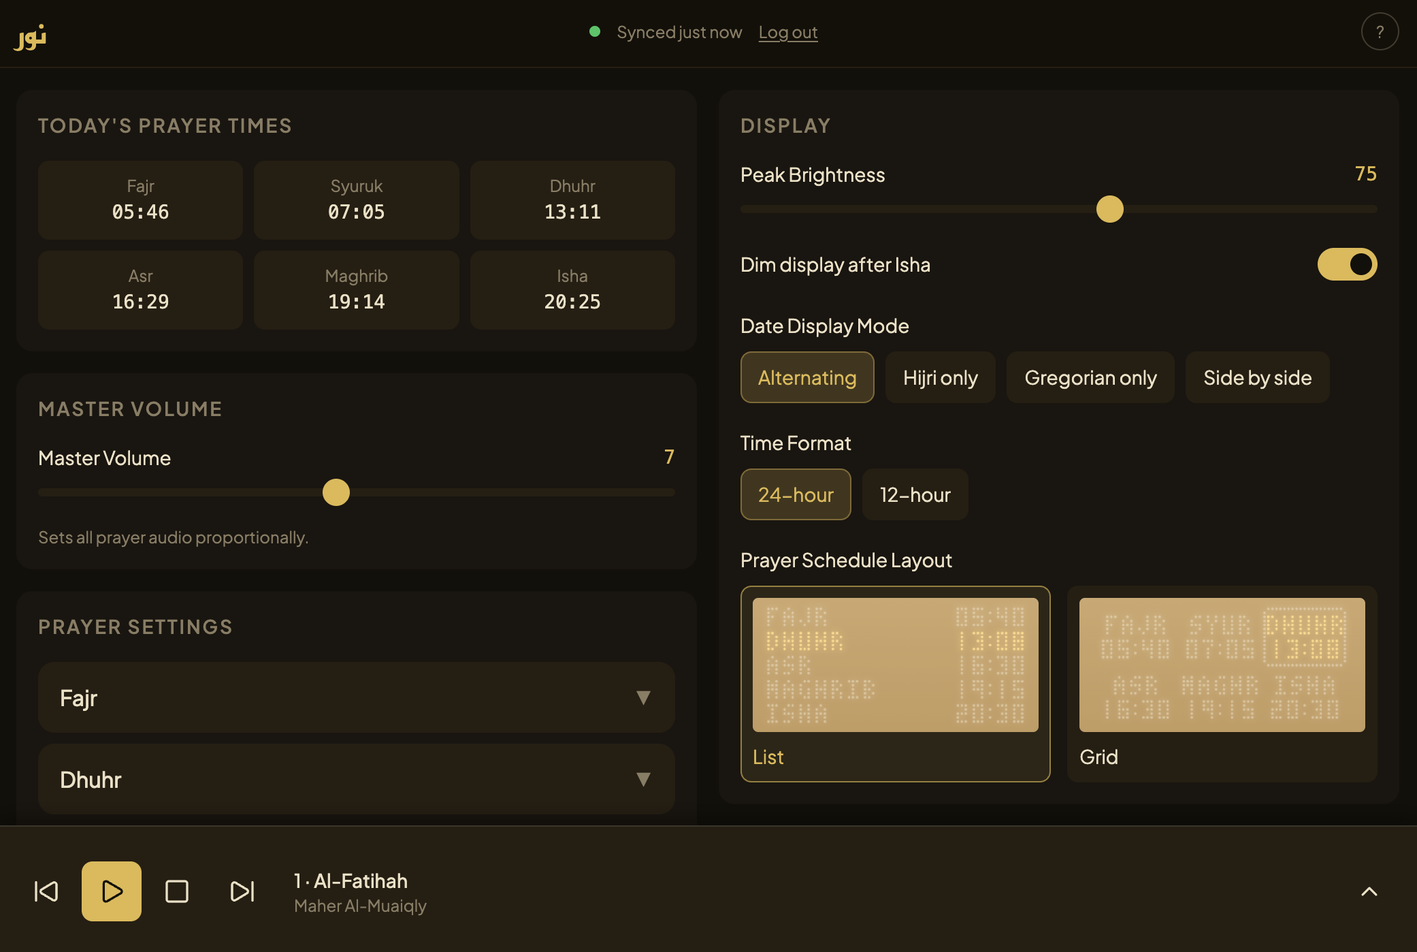The width and height of the screenshot is (1417, 952).
Task: Click the Synced just now status
Action: (x=679, y=32)
